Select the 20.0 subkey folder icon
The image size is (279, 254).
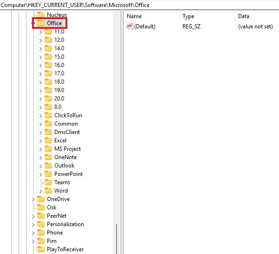pyautogui.click(x=48, y=99)
